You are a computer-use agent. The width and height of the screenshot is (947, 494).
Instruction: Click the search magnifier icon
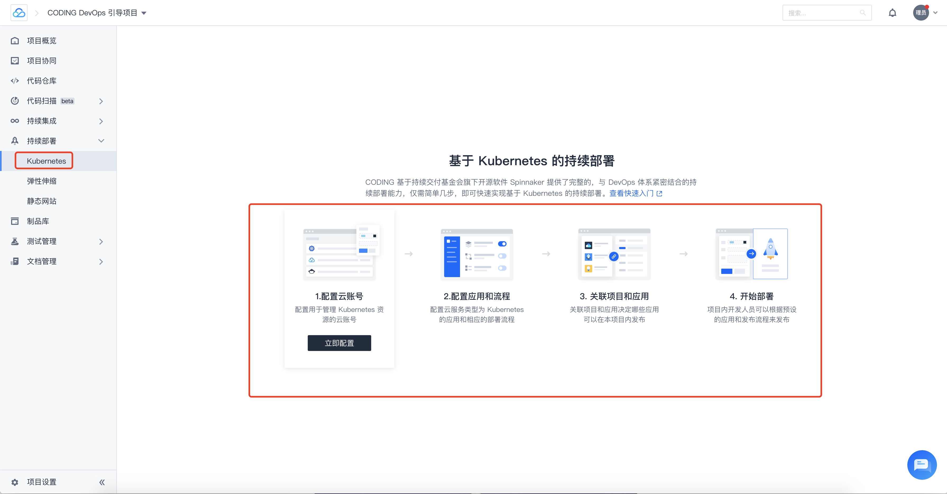(x=862, y=13)
